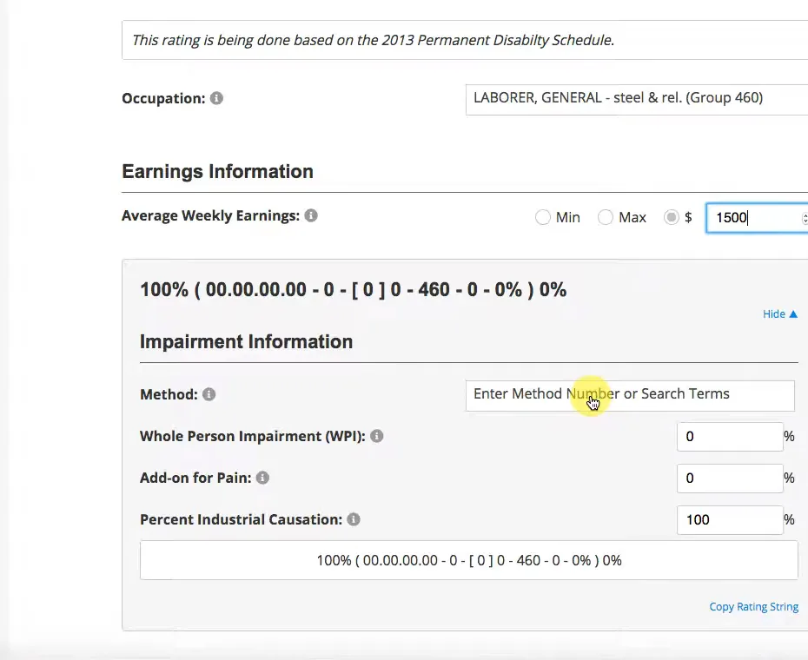Click the rating string in the white box
The height and width of the screenshot is (660, 808).
[469, 560]
